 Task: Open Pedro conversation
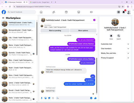(x=18, y=99)
